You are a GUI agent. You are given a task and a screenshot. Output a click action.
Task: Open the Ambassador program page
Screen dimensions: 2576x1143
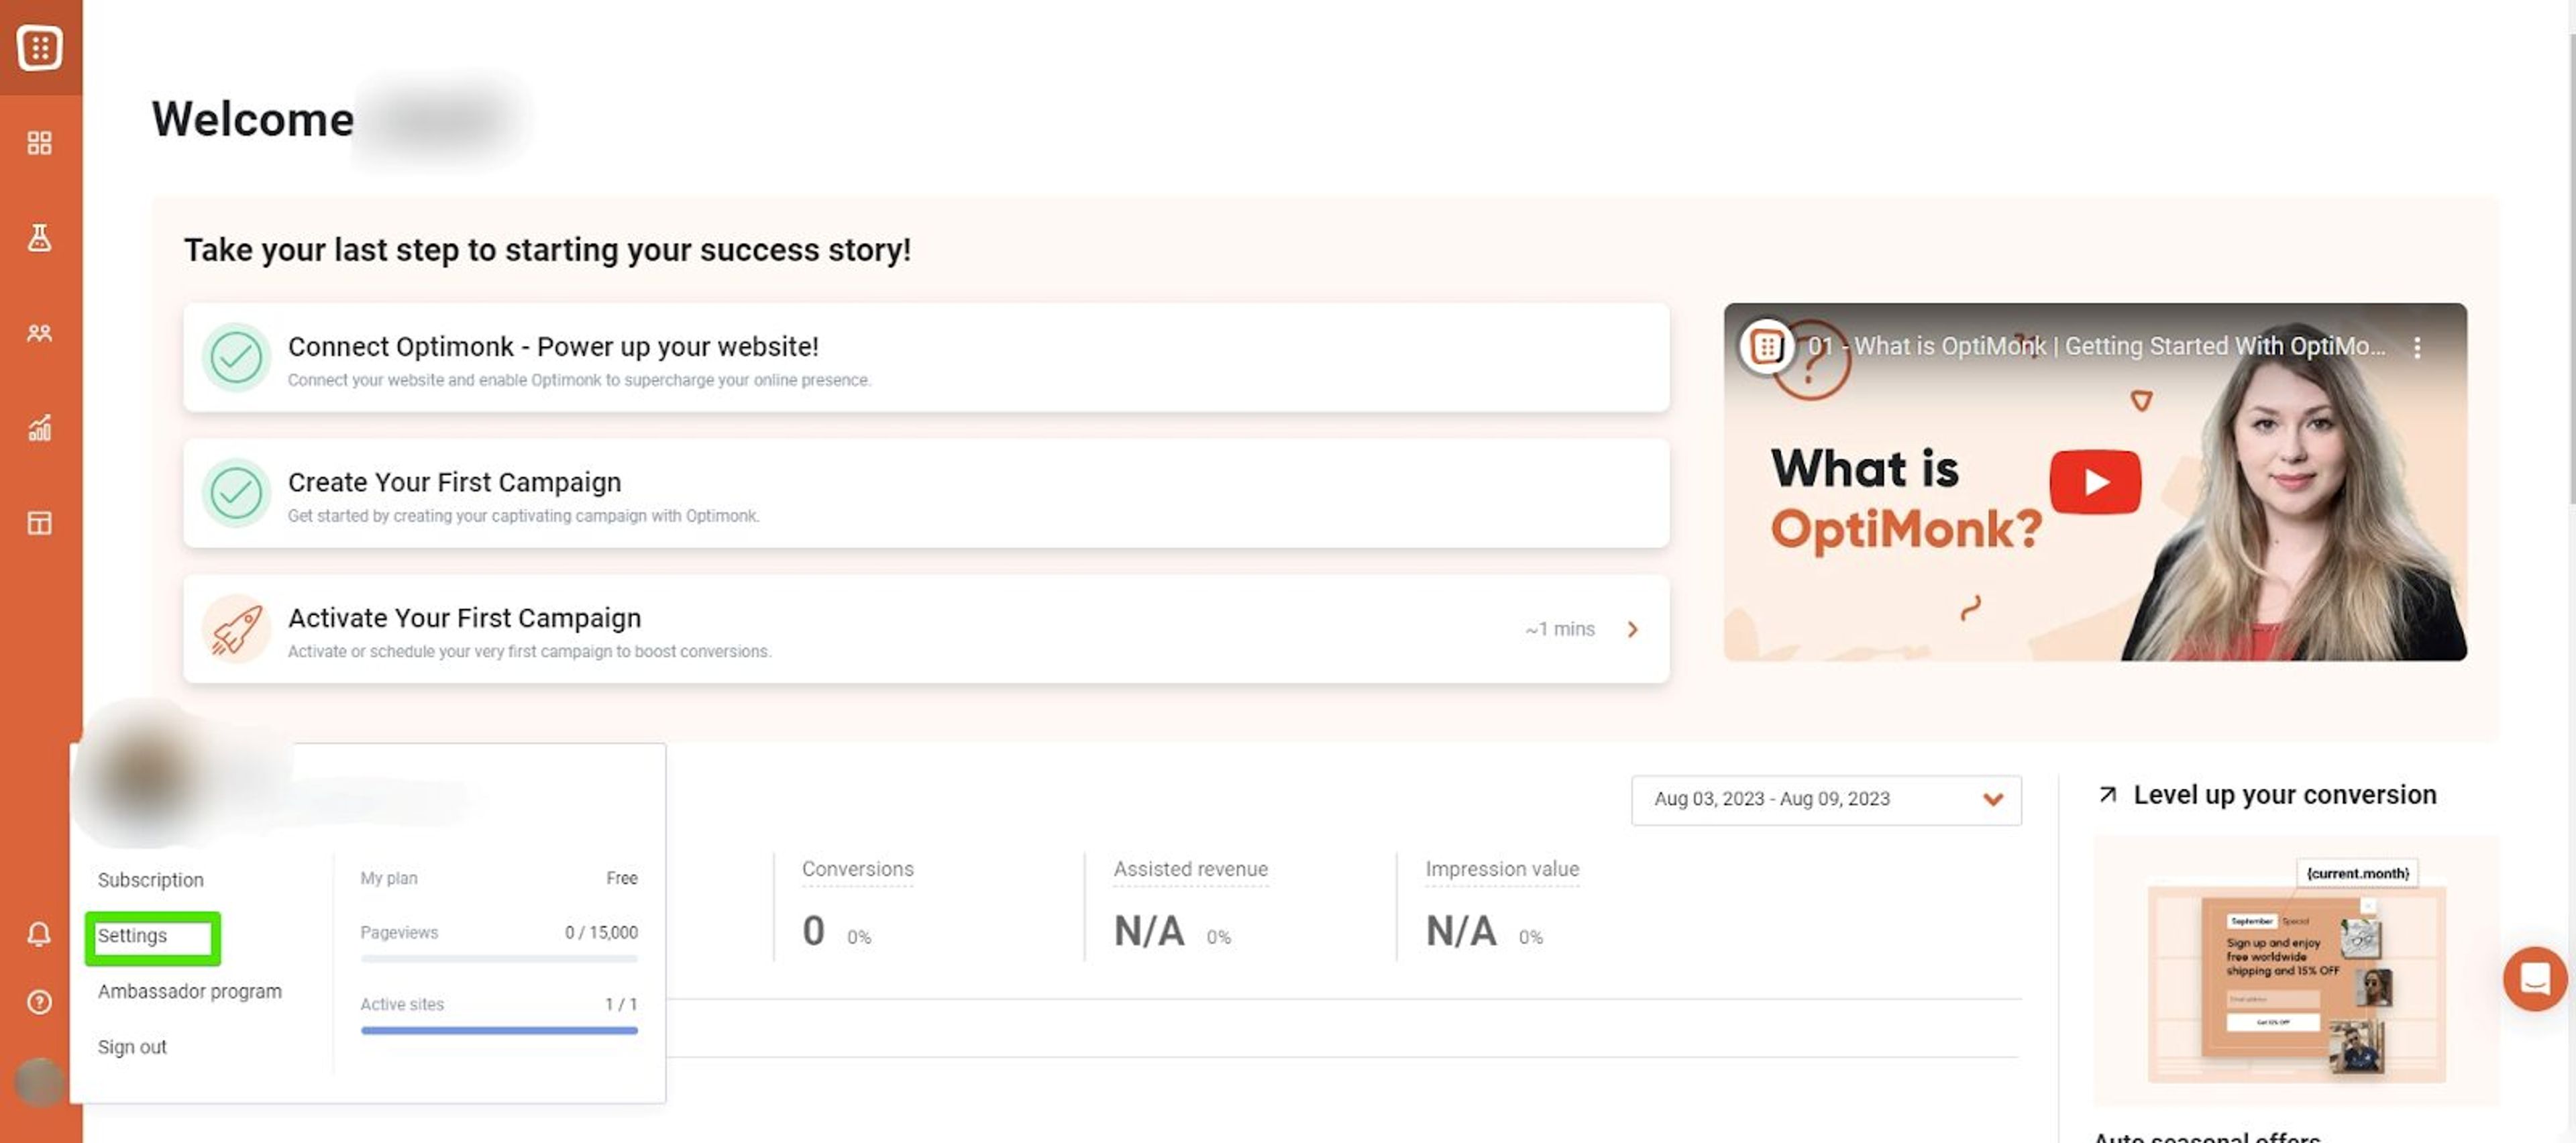point(189,991)
